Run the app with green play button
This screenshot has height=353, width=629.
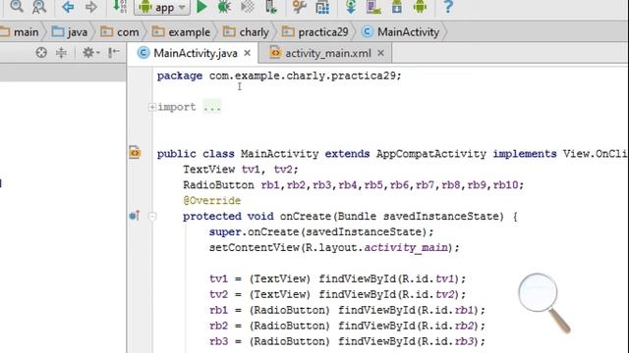[201, 7]
